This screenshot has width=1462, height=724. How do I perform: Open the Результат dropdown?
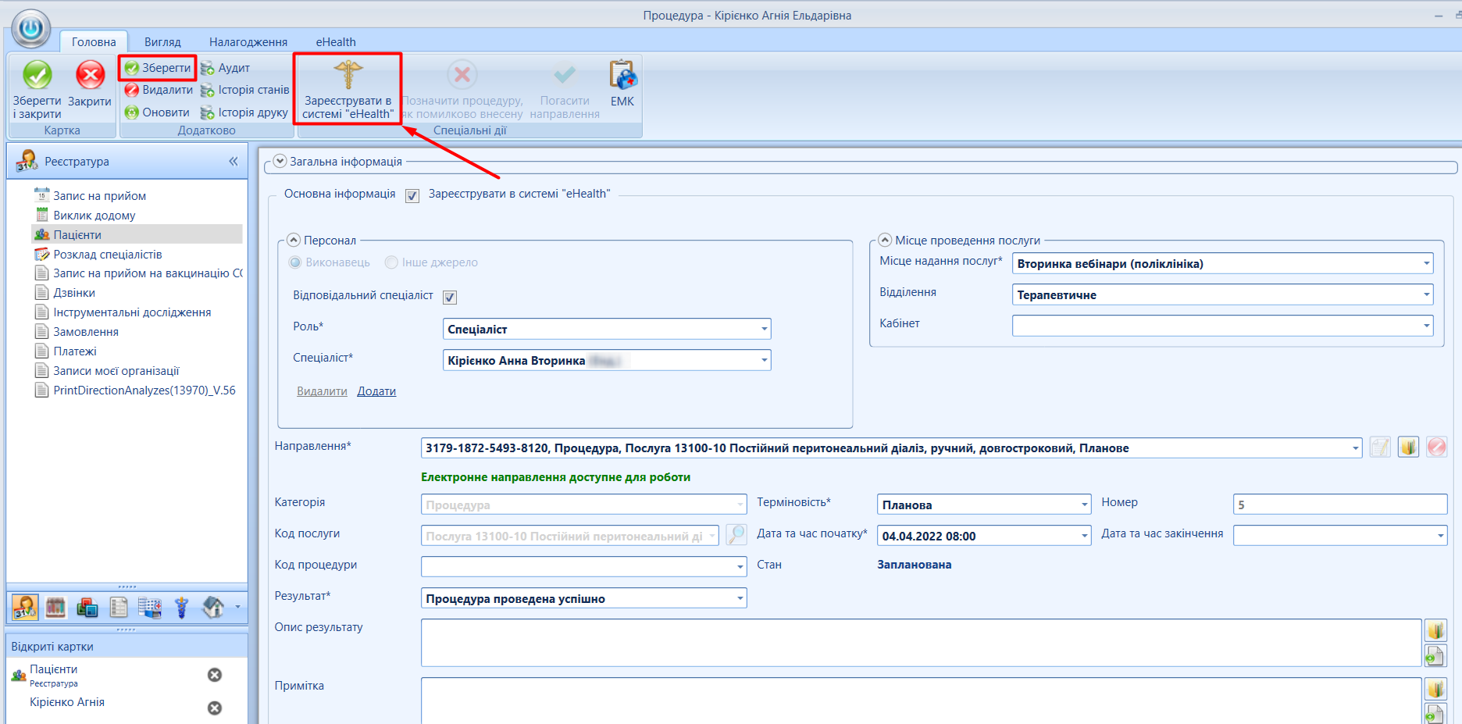tap(740, 598)
